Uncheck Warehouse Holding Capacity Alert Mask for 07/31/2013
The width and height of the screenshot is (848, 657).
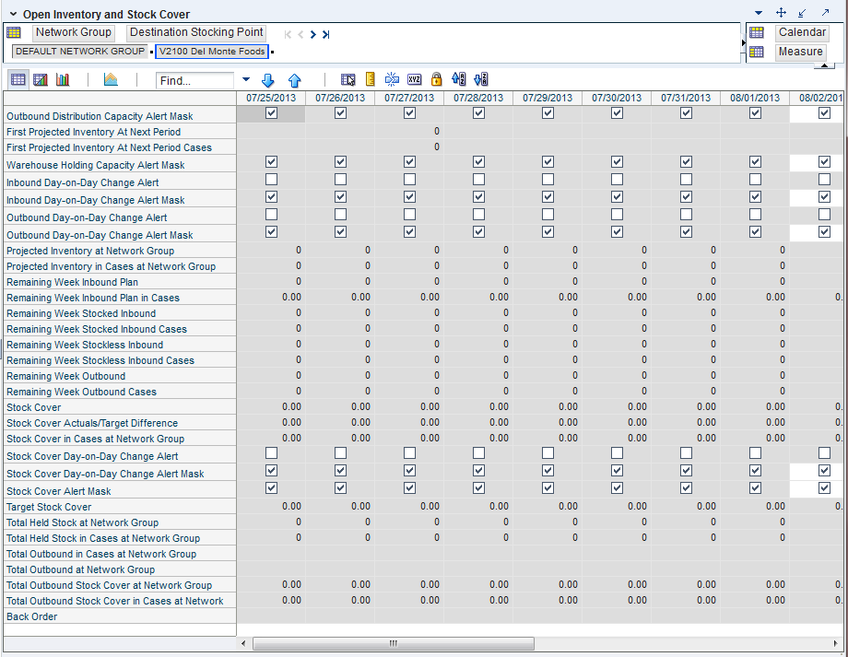click(686, 162)
